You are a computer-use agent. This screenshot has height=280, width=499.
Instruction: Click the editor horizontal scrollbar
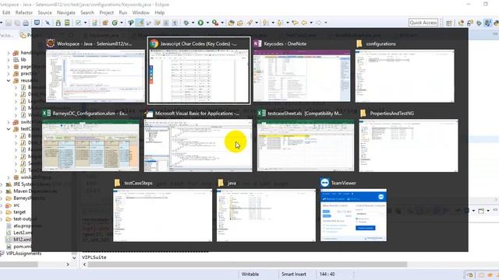pyautogui.click(x=247, y=264)
